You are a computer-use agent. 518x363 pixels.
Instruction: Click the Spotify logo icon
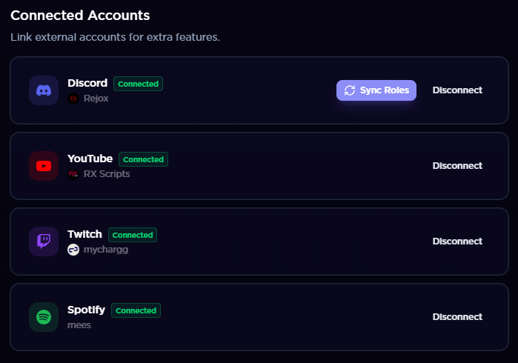point(44,317)
